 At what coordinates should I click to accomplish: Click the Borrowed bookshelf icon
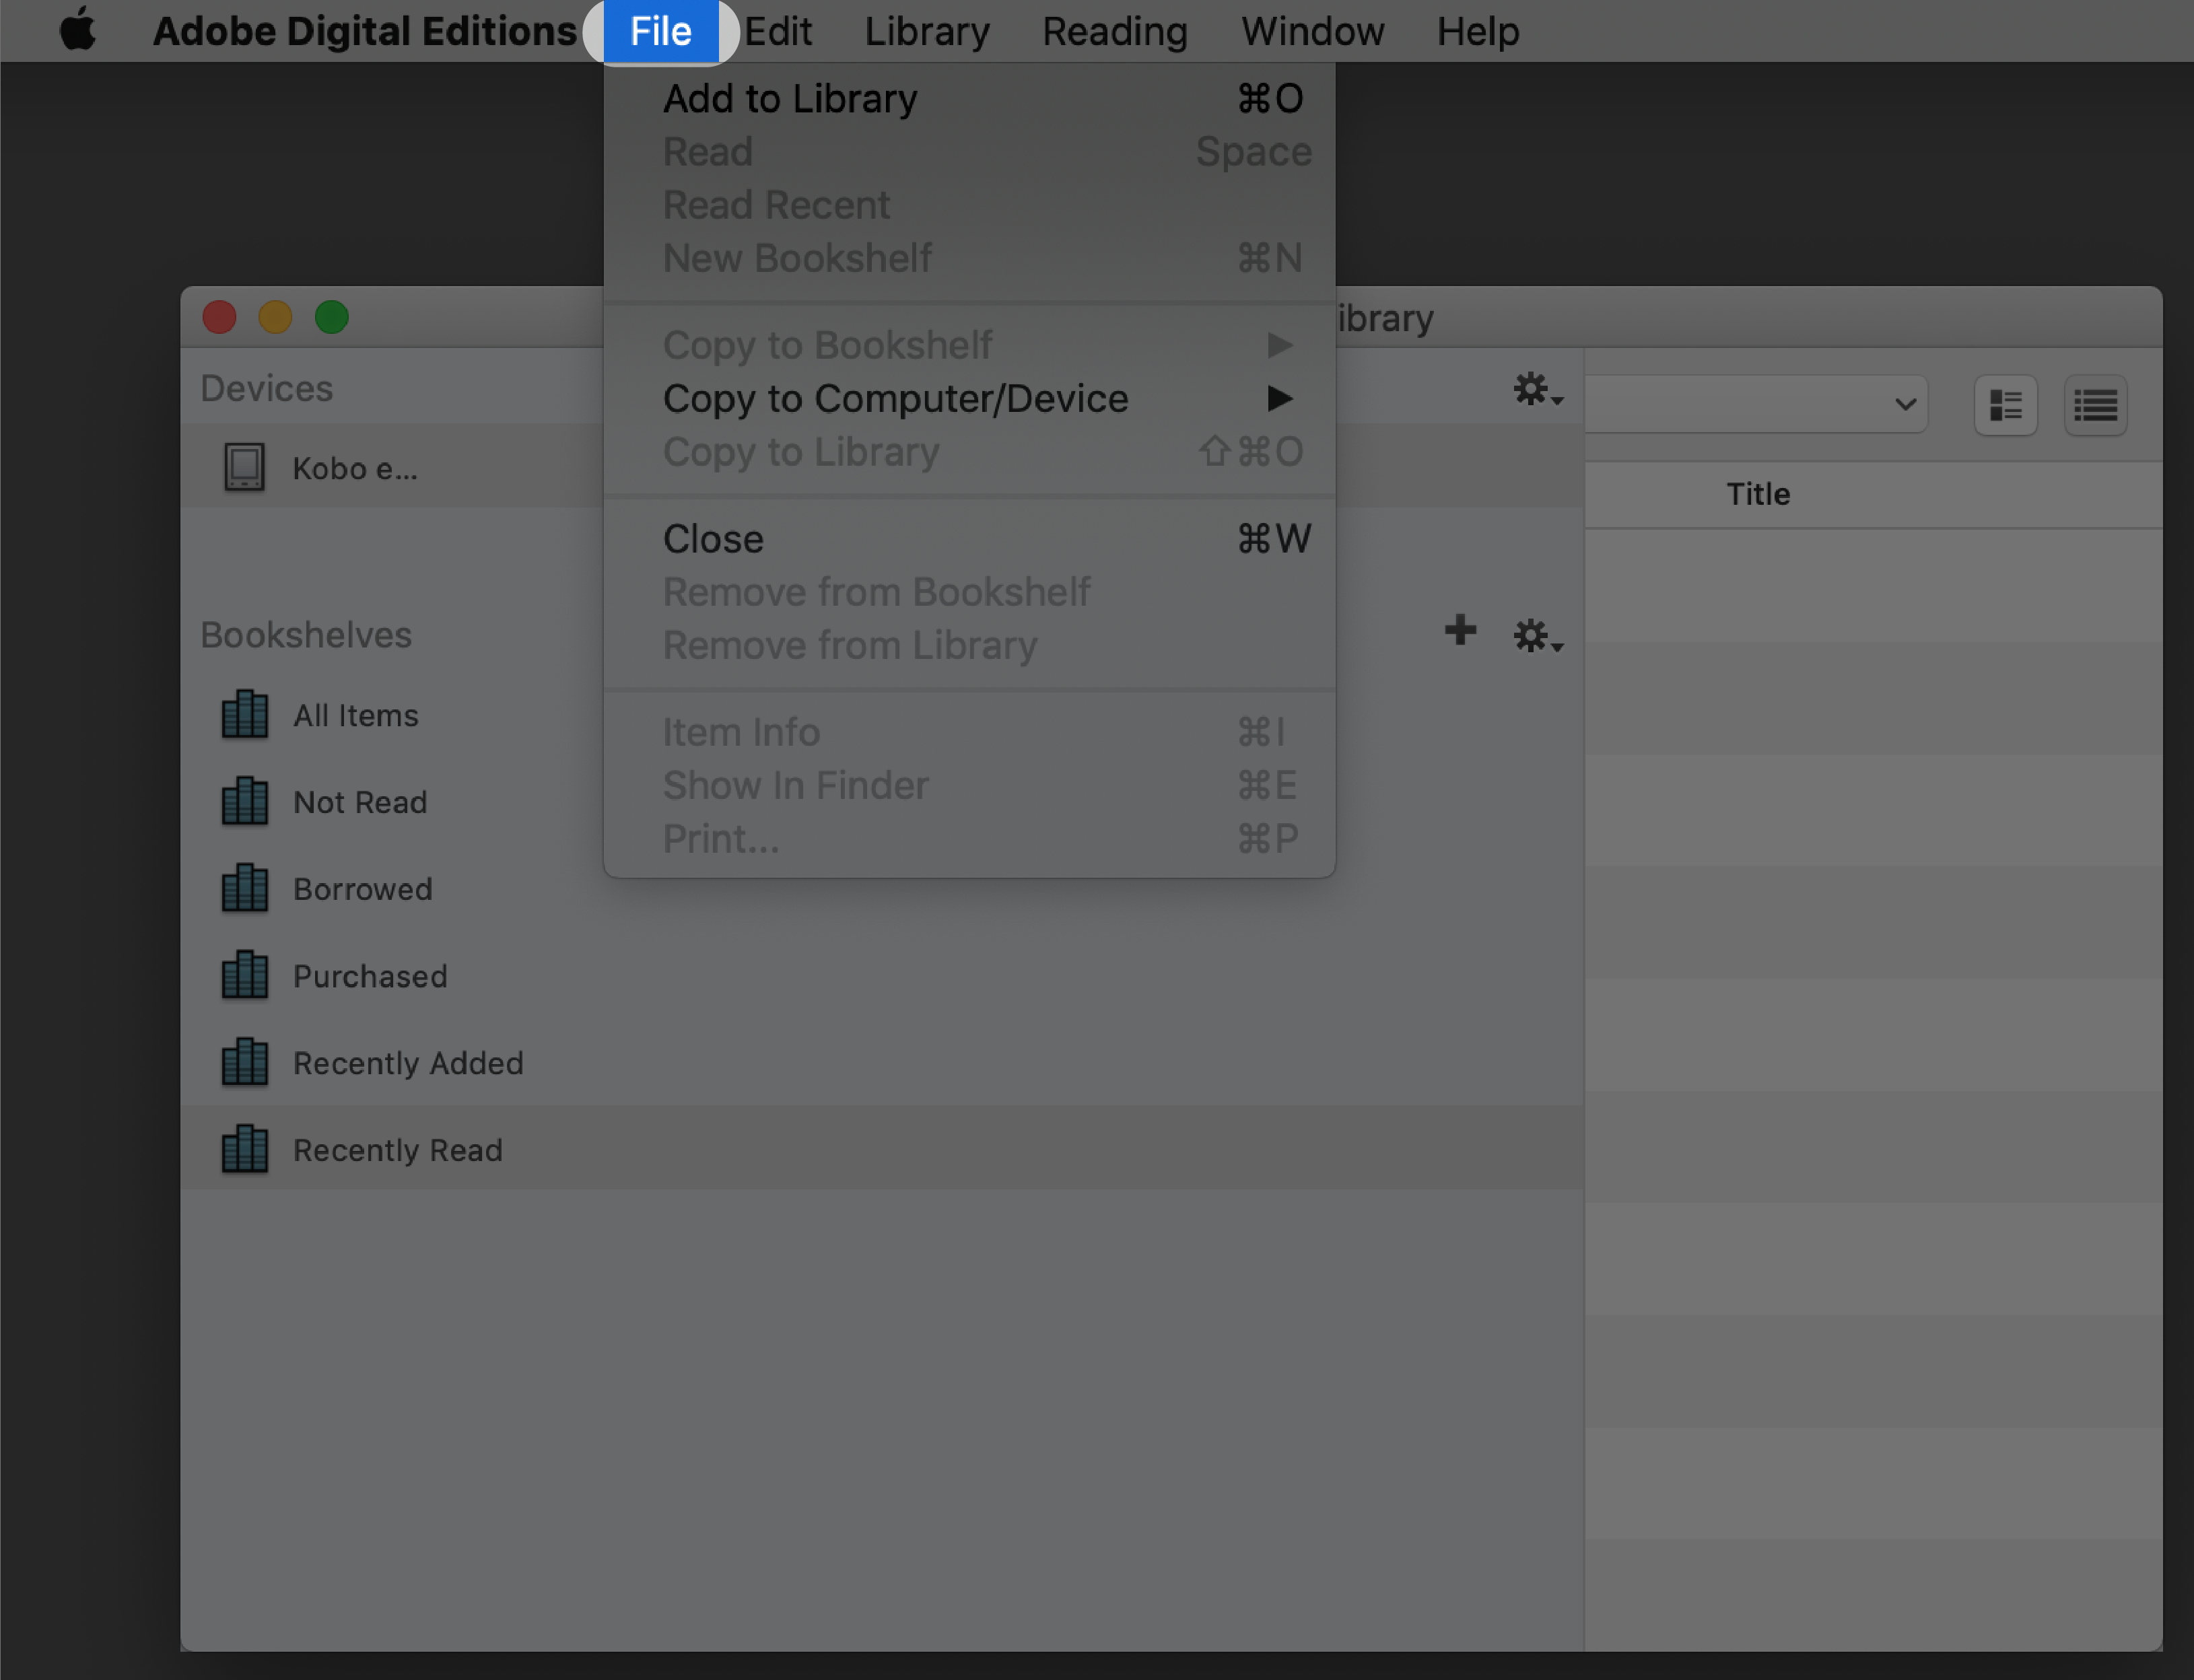[244, 888]
